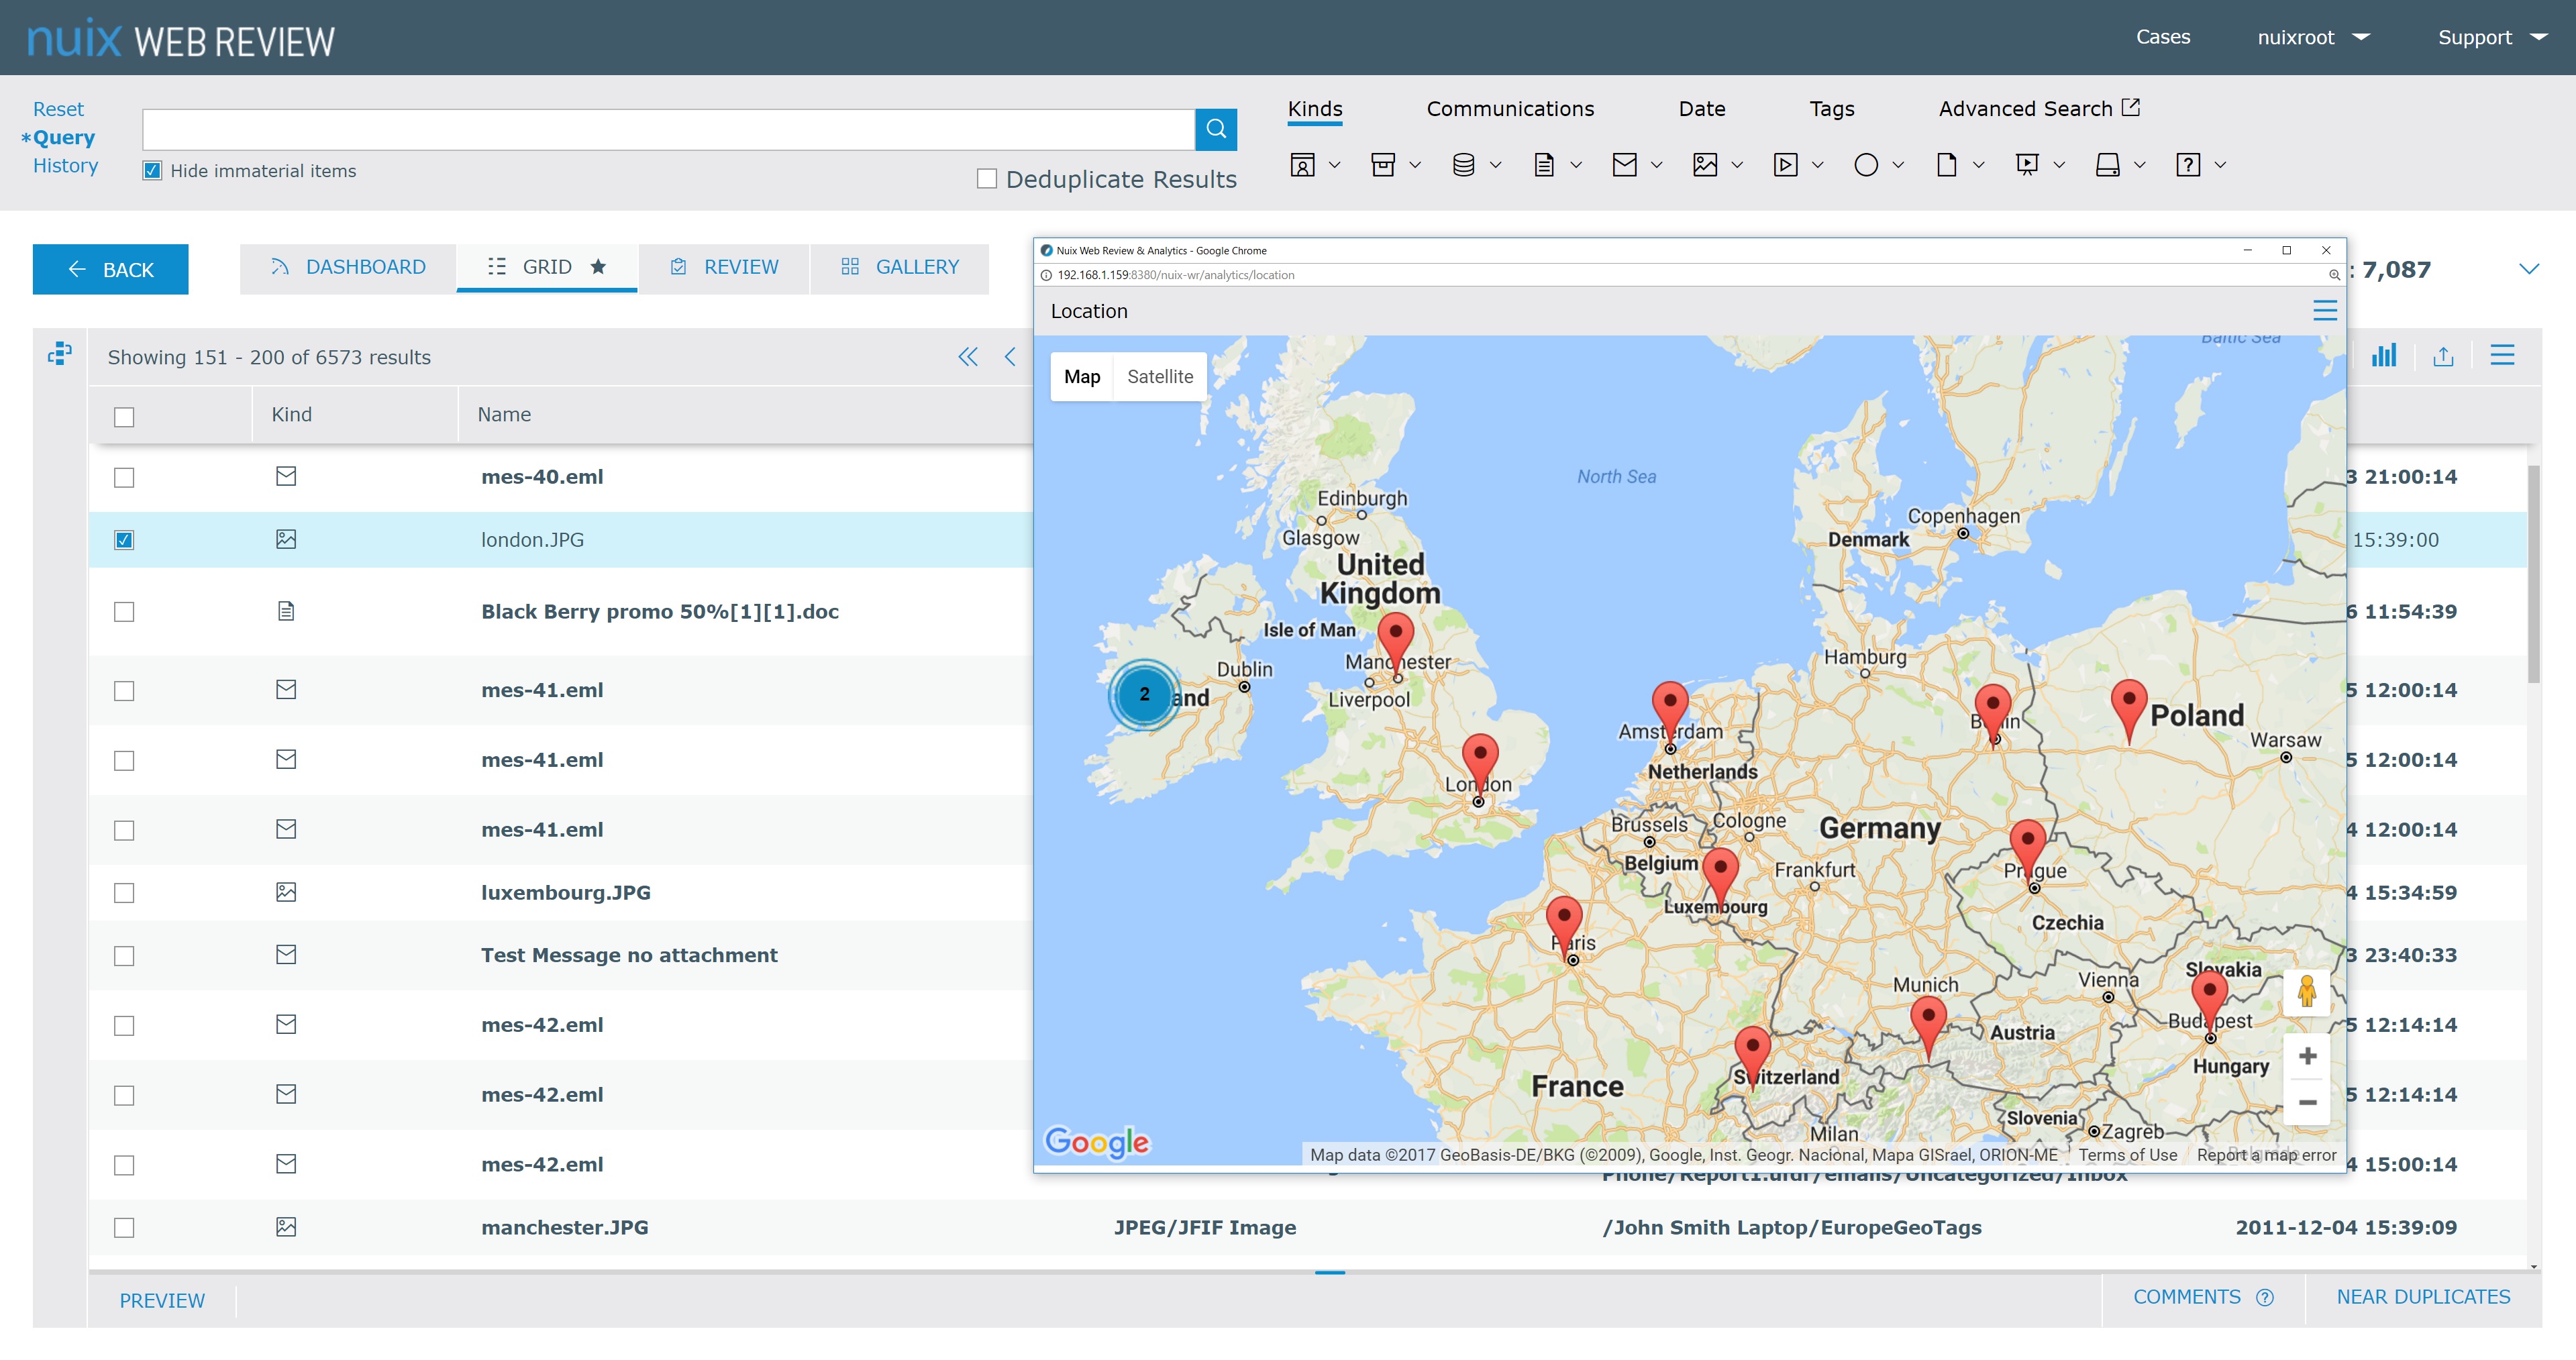Enable Deduplicate Results checkbox

pos(987,179)
